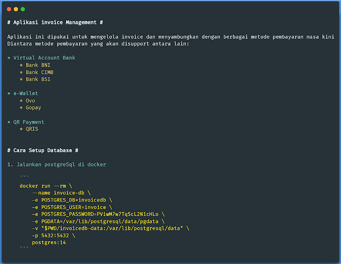Image resolution: width=341 pixels, height=264 pixels.
Task: Click the red close window dot
Action: (9, 9)
